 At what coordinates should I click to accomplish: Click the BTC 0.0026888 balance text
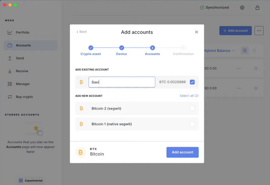point(173,82)
